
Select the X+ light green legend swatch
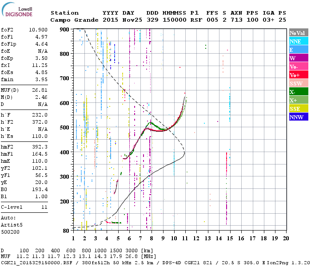point(299,100)
